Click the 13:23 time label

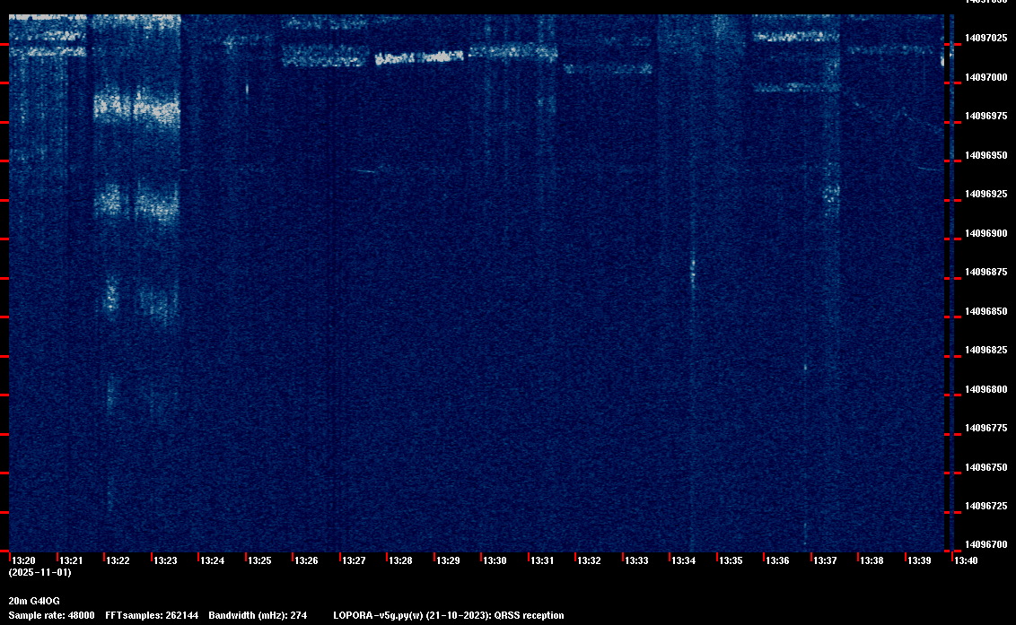click(x=165, y=560)
